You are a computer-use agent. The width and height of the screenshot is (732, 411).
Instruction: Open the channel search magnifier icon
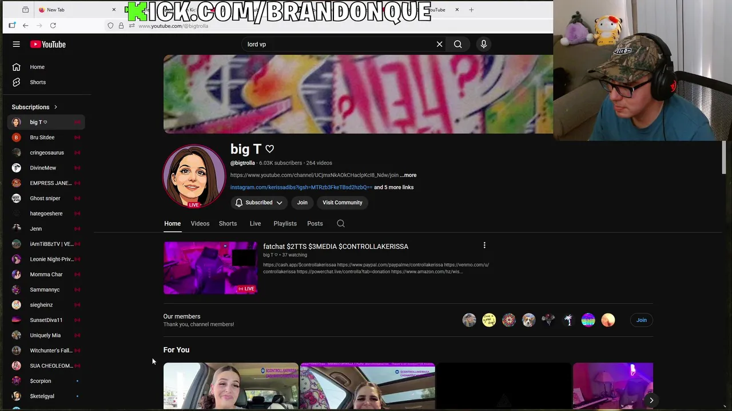pos(341,224)
